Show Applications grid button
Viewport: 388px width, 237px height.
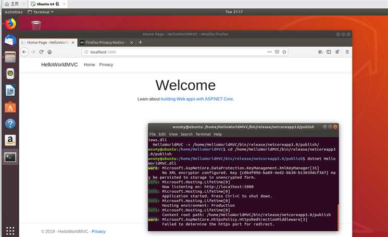(10, 231)
